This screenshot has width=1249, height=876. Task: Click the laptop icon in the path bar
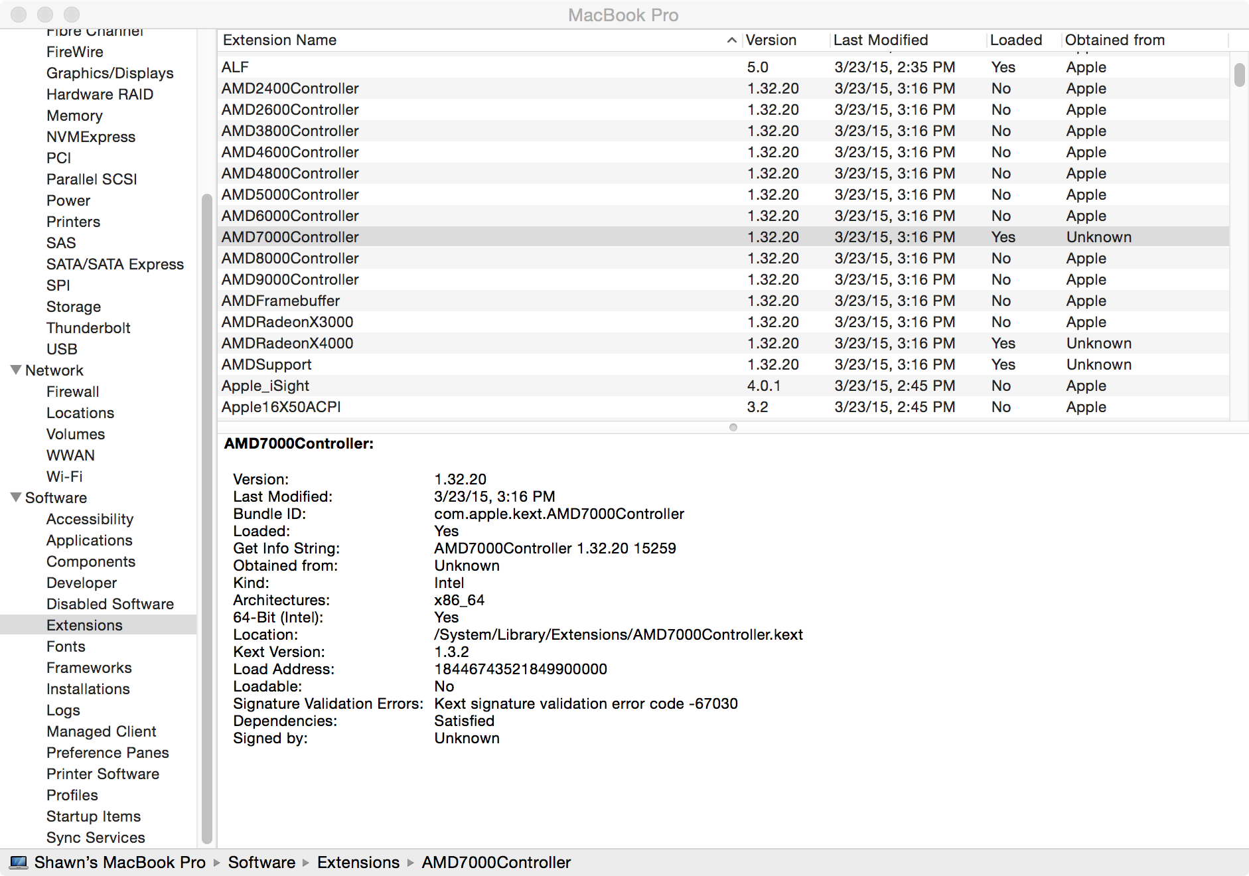pos(19,862)
